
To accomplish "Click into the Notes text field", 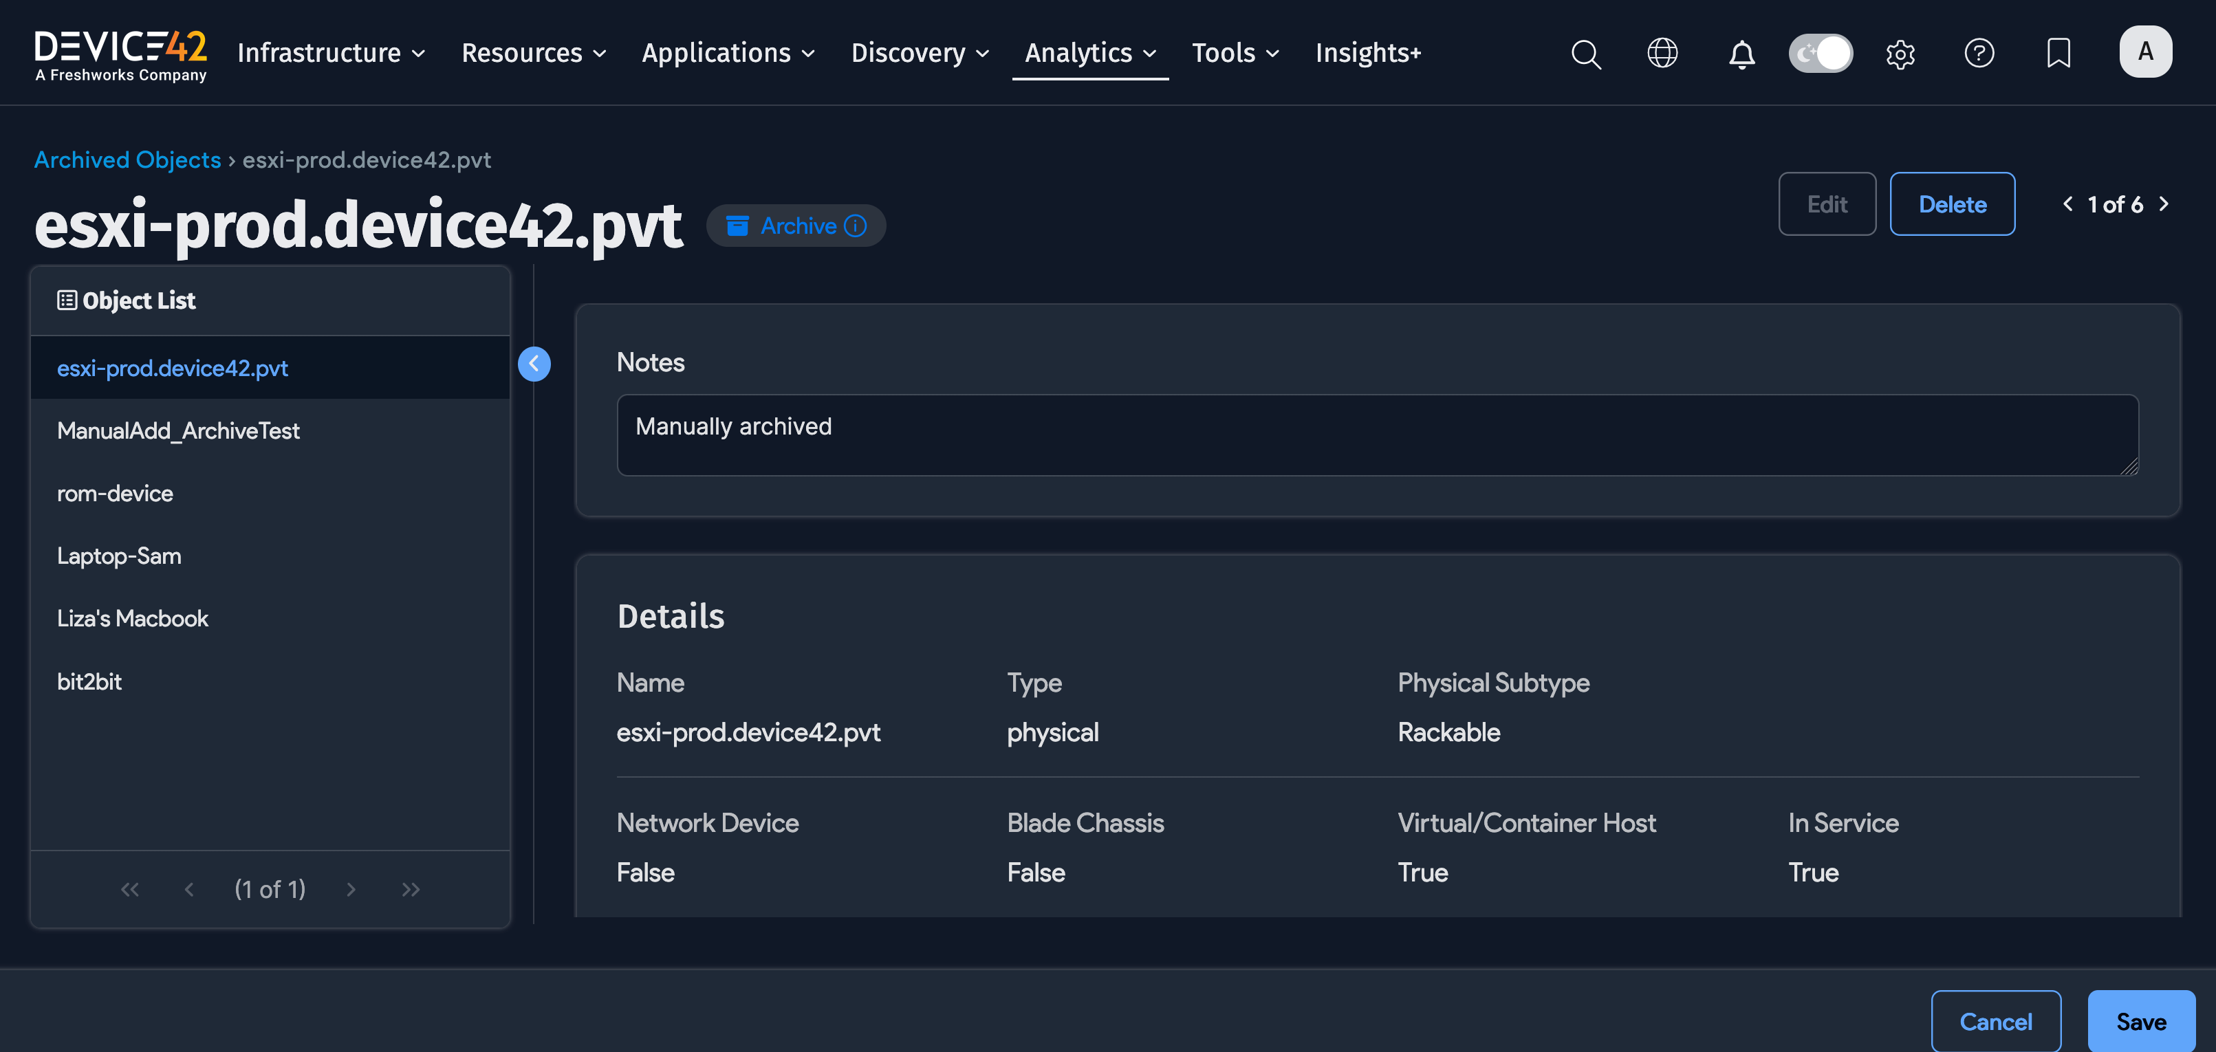I will (1376, 435).
